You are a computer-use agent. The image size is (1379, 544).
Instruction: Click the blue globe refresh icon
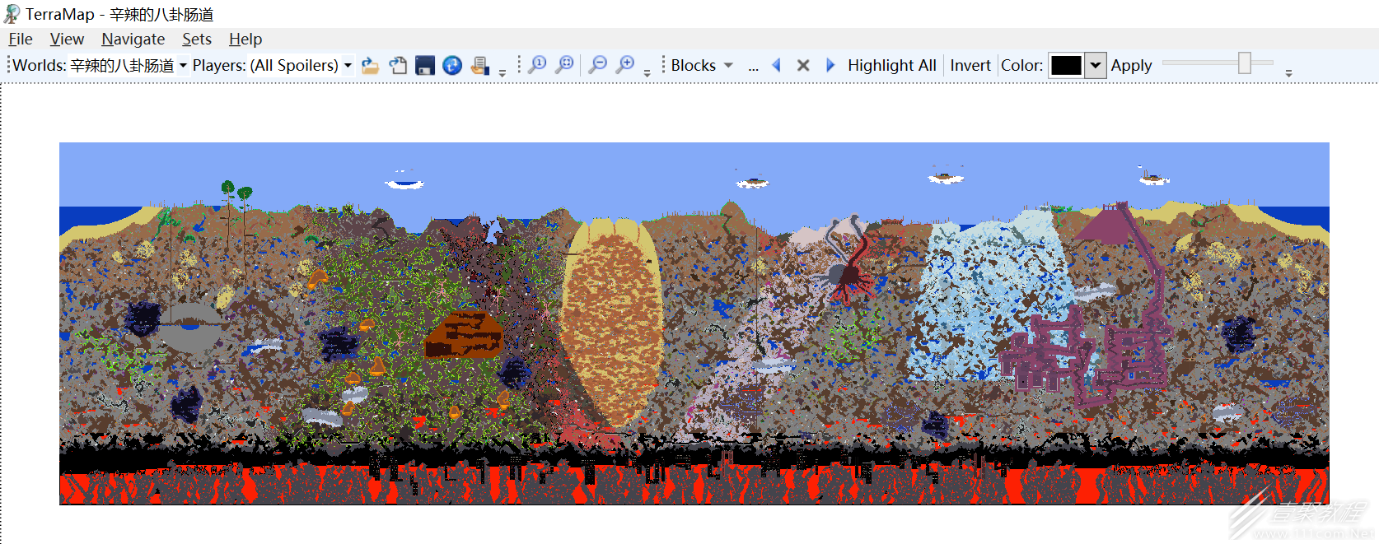coord(452,66)
